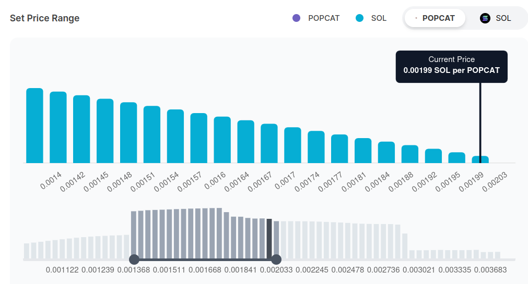Click the Set Price Range heading
Screen dimensions: 528x284
45,18
